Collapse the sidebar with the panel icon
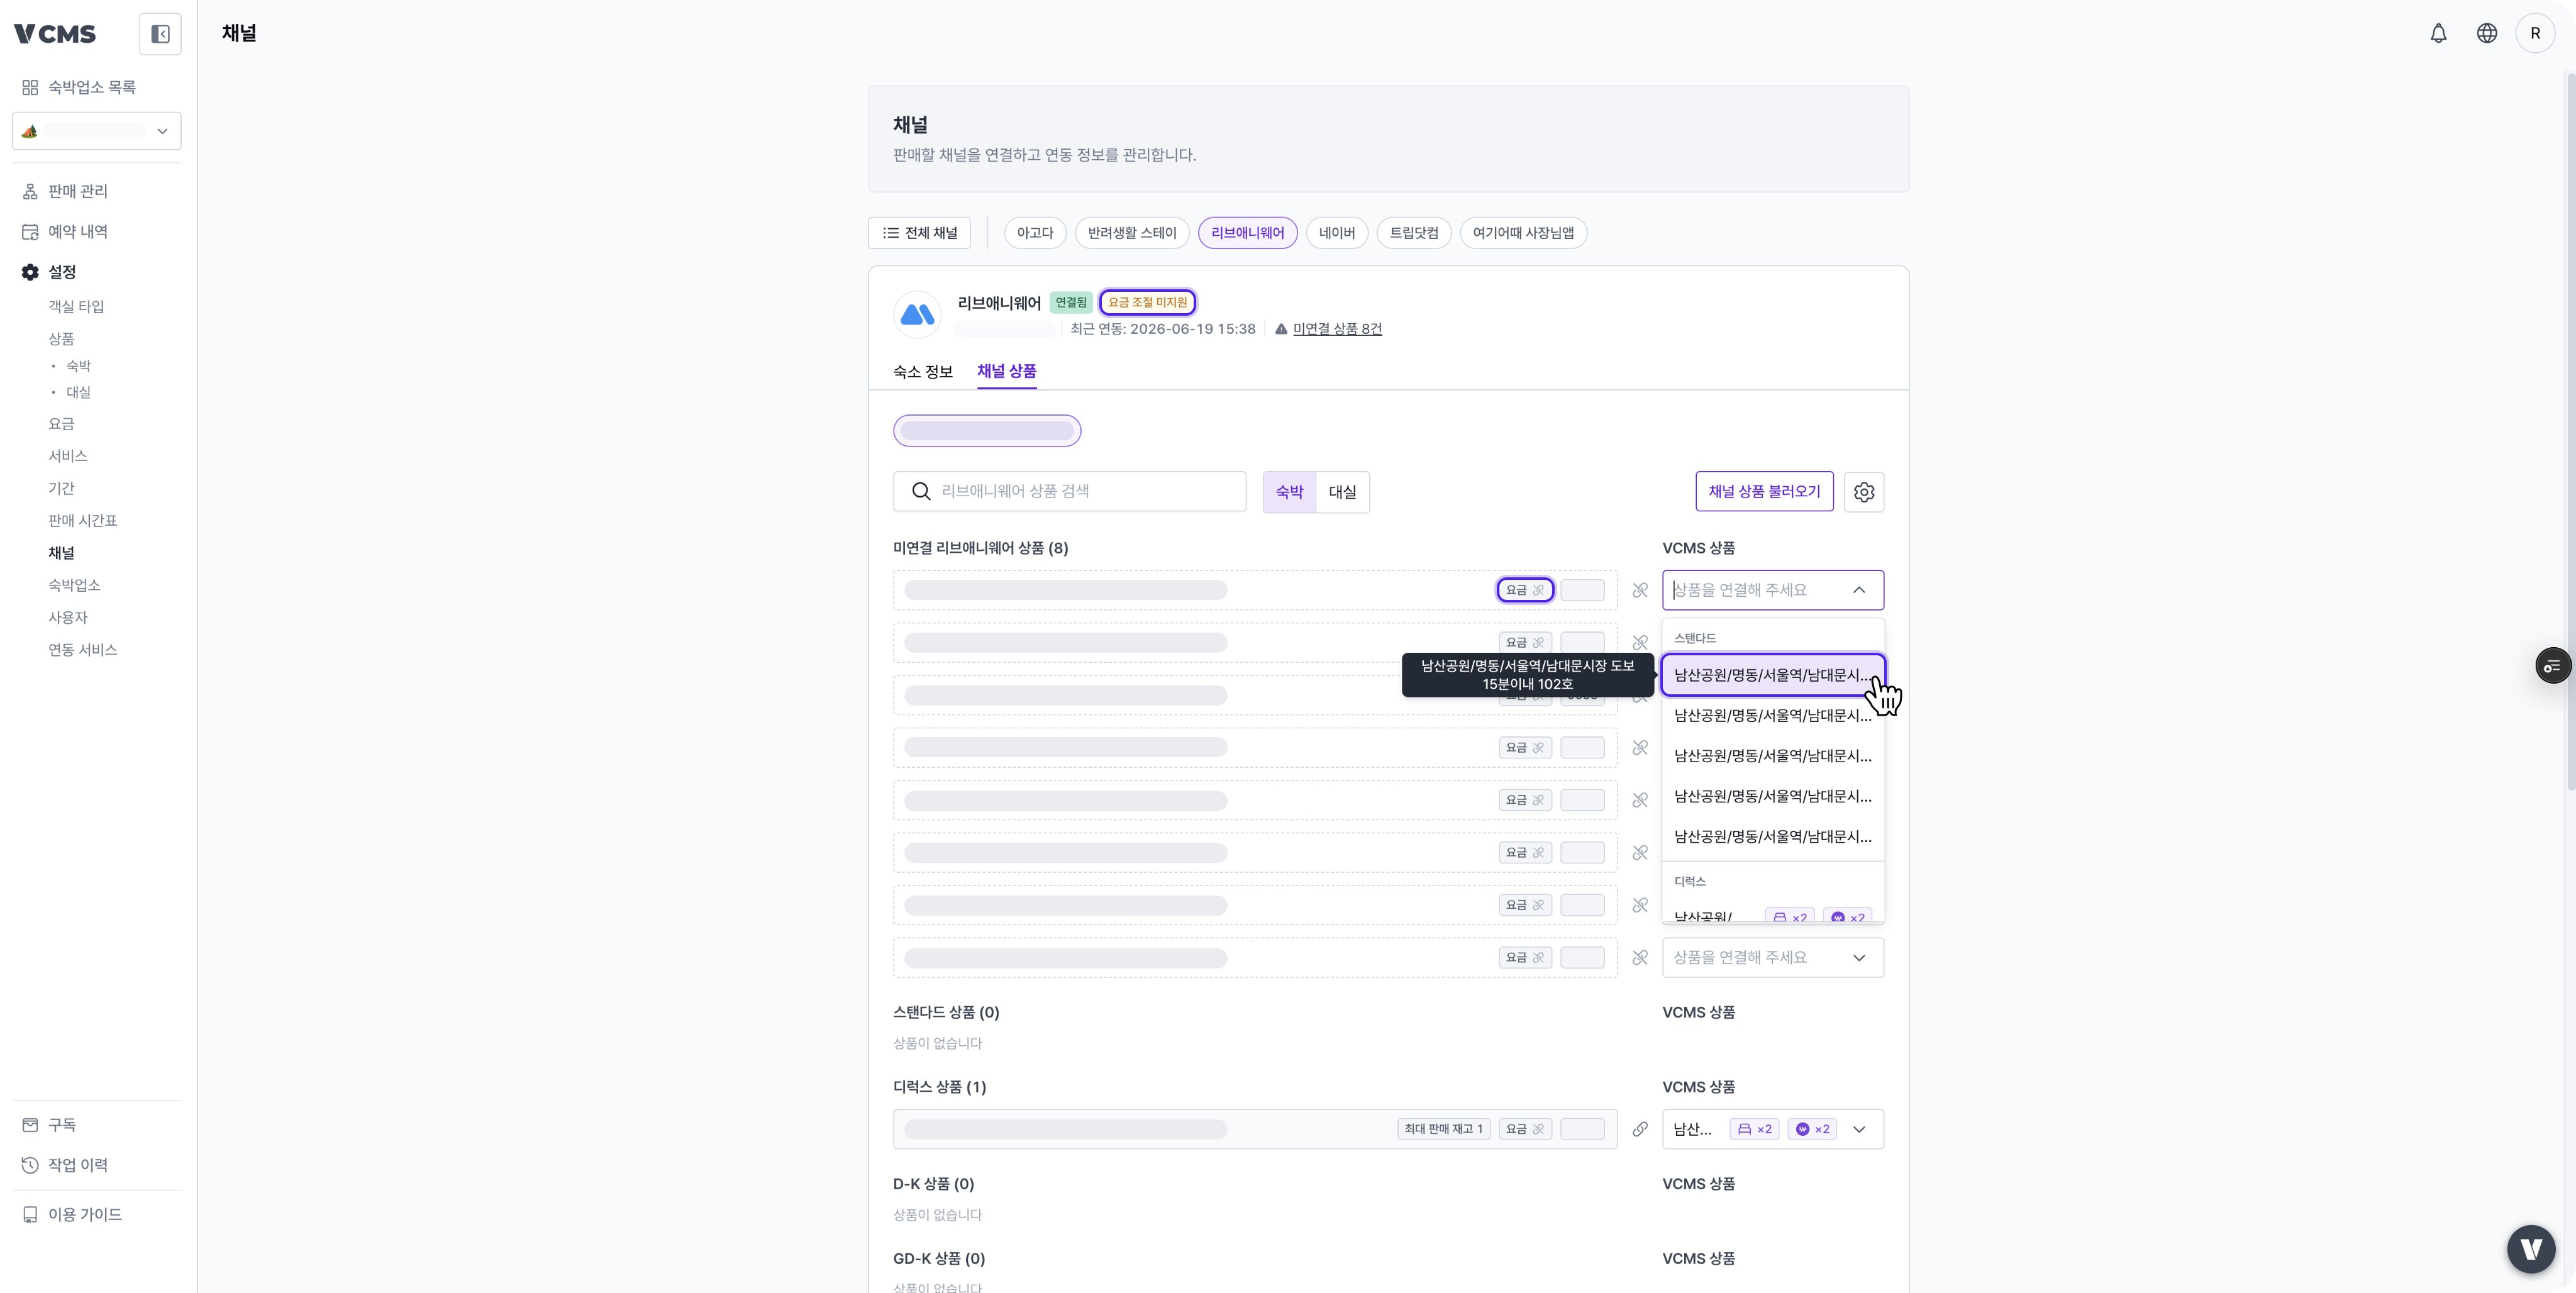 160,34
